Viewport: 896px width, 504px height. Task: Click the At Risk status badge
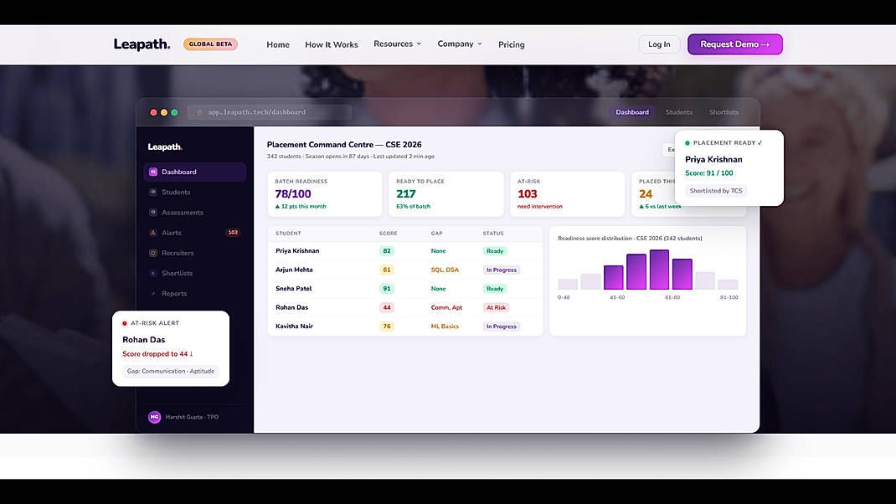point(496,307)
